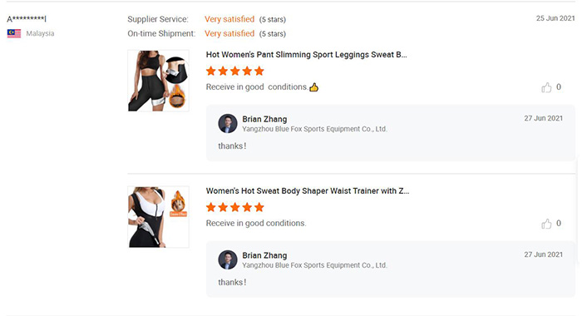Screen dimensions: 582x316
Task: Open the Body Shaper Waist Trainer product image
Action: tap(159, 217)
